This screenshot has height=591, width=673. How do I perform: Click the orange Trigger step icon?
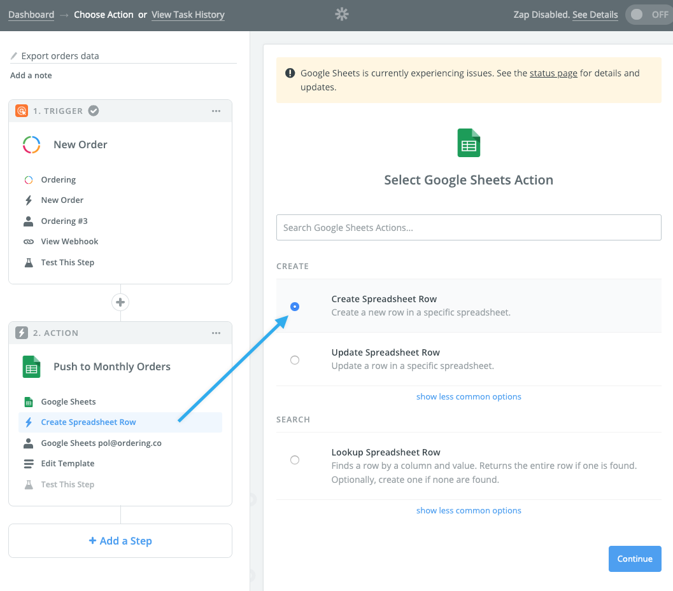click(22, 111)
